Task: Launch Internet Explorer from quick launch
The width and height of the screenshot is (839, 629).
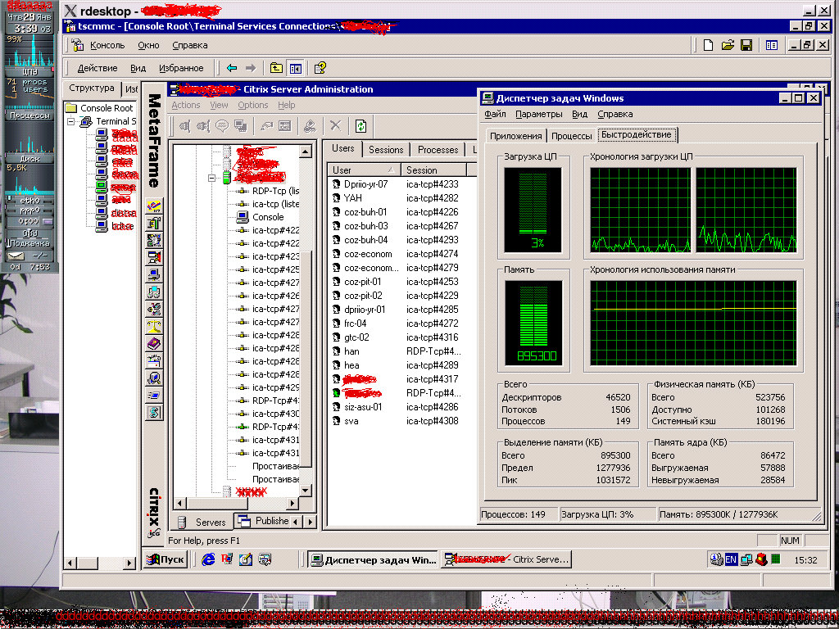Action: tap(208, 559)
